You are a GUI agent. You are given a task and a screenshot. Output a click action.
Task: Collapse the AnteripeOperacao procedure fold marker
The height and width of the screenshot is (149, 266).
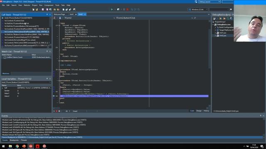59,70
